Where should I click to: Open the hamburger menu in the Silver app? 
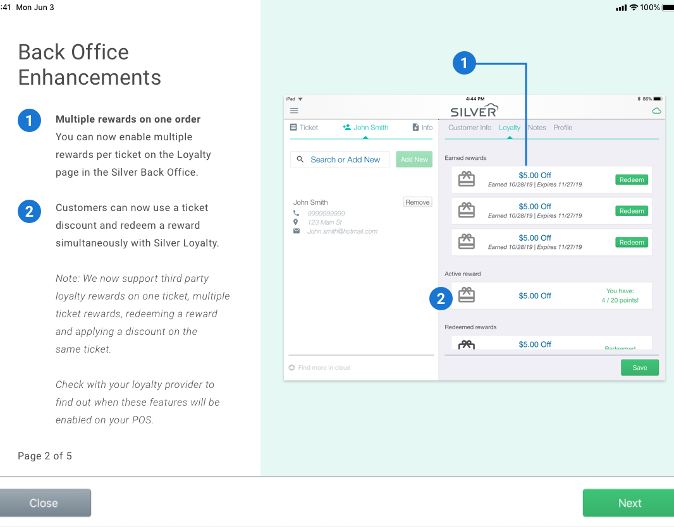(x=294, y=111)
